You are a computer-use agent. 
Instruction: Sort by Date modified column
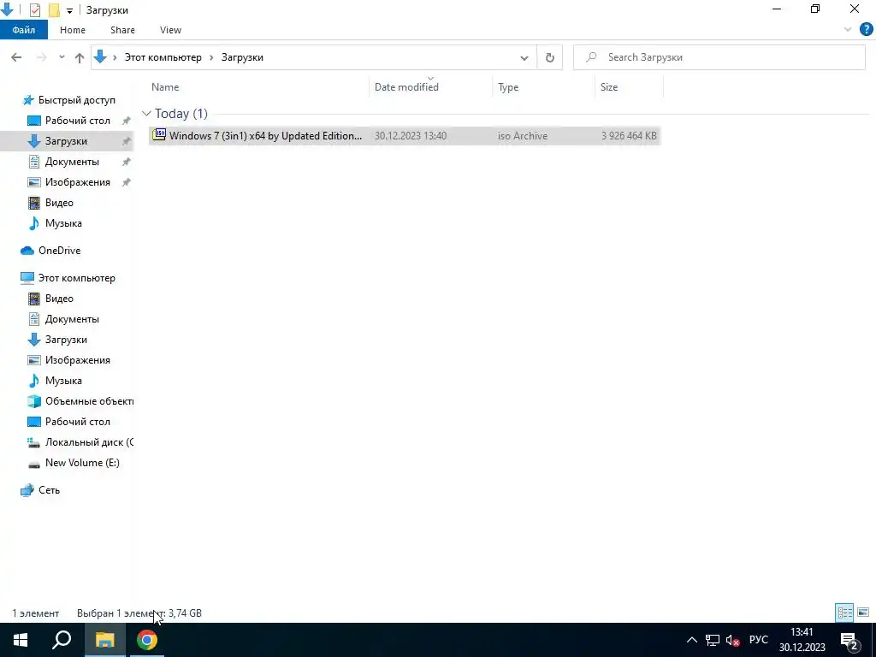[x=431, y=87]
